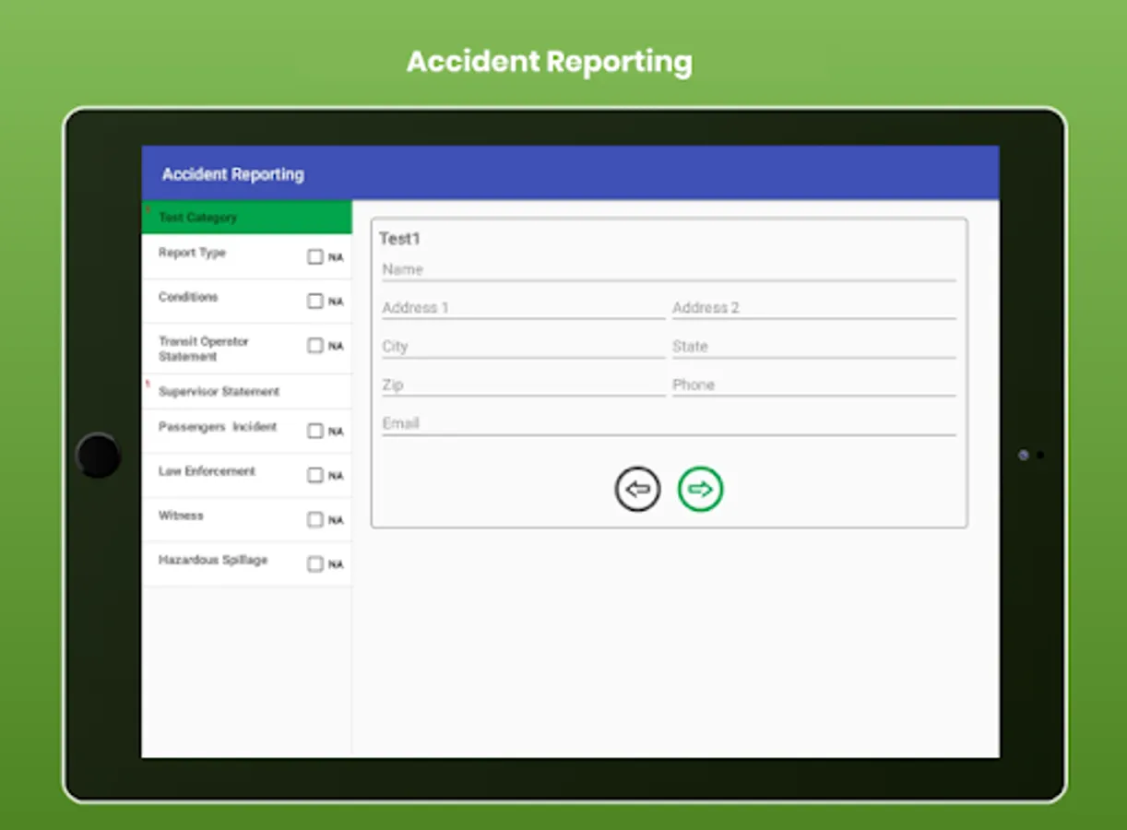Go to Hazardous Spillage section
The width and height of the screenshot is (1127, 830).
pyautogui.click(x=246, y=564)
